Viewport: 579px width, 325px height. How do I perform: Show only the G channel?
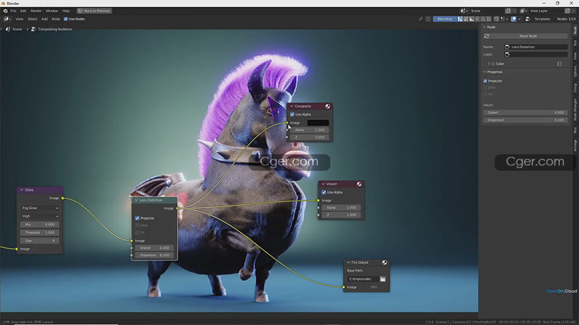pyautogui.click(x=483, y=19)
